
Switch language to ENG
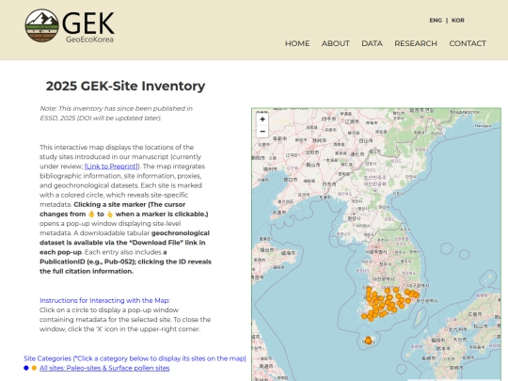[436, 21]
